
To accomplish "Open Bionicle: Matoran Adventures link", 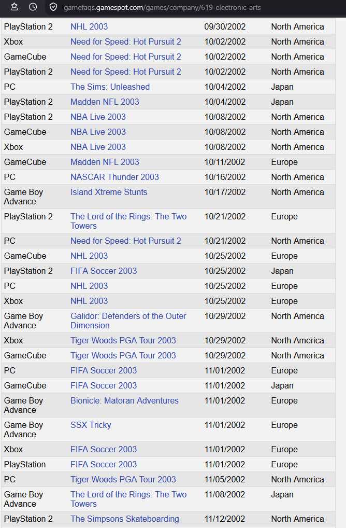I will click(124, 401).
